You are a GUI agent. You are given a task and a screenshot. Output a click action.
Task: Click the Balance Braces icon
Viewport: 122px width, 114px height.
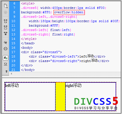(6, 49)
